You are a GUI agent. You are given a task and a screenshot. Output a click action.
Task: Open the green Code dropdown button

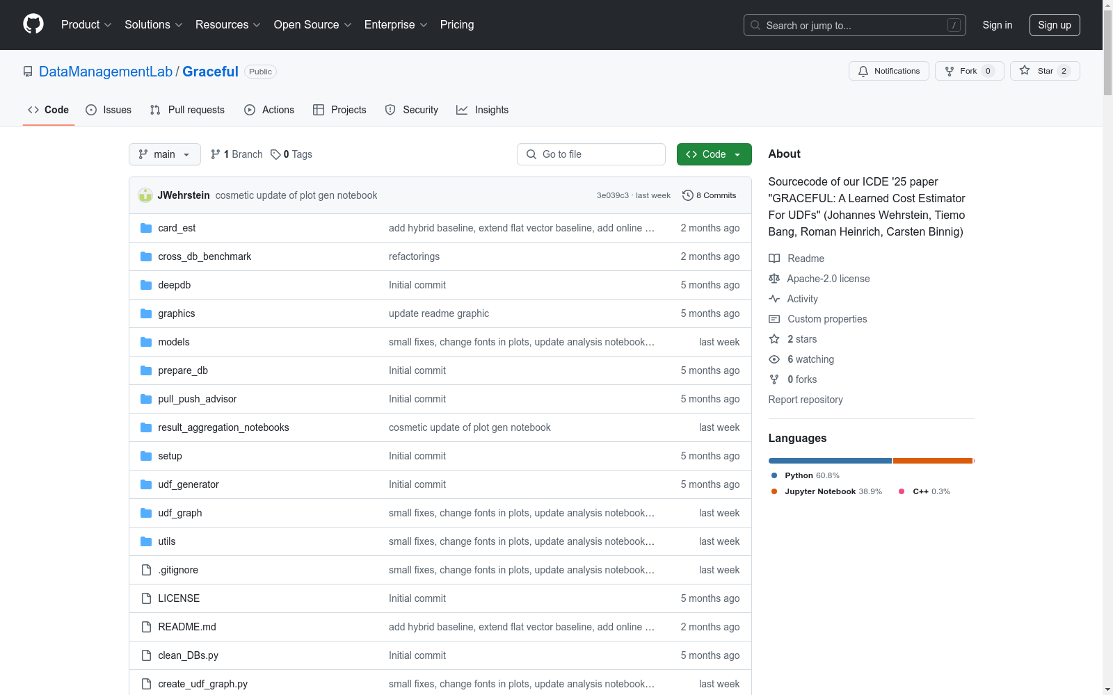[714, 154]
